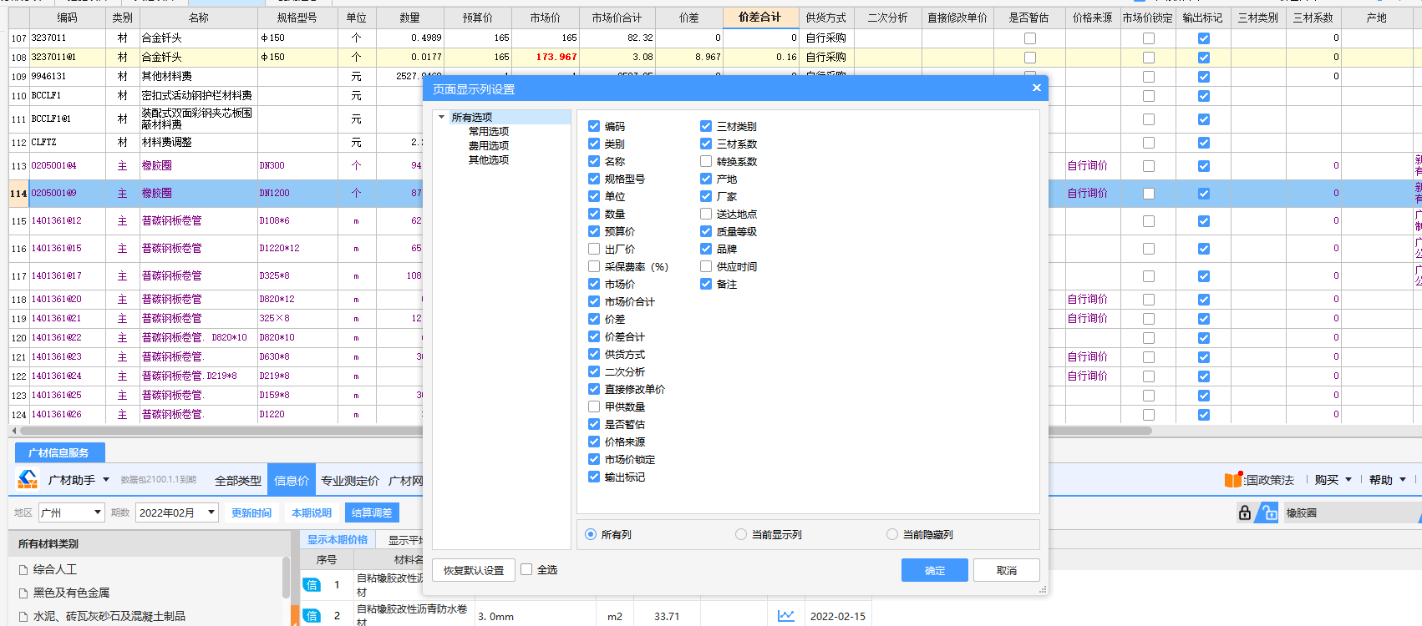Enable the 供应时间 column checkbox
This screenshot has width=1422, height=626.
[706, 266]
